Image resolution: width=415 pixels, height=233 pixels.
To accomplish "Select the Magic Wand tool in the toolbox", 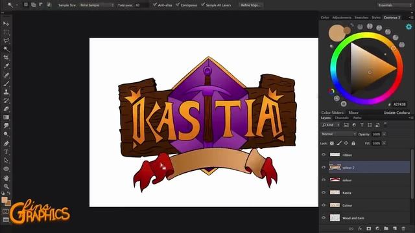I will coord(6,49).
